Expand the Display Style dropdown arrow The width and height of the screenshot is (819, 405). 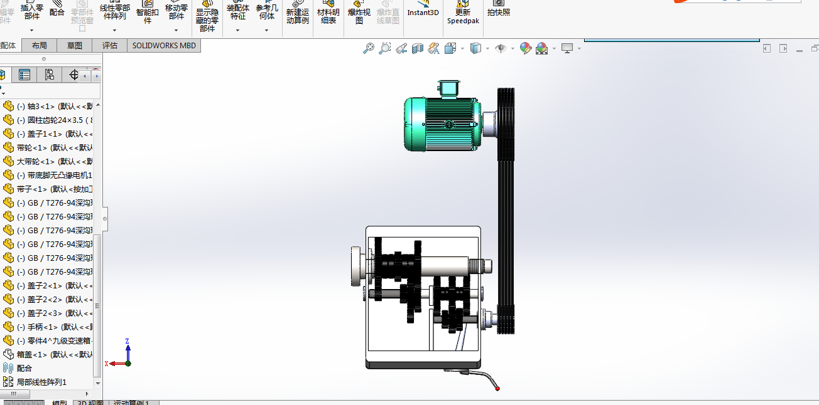[x=488, y=48]
